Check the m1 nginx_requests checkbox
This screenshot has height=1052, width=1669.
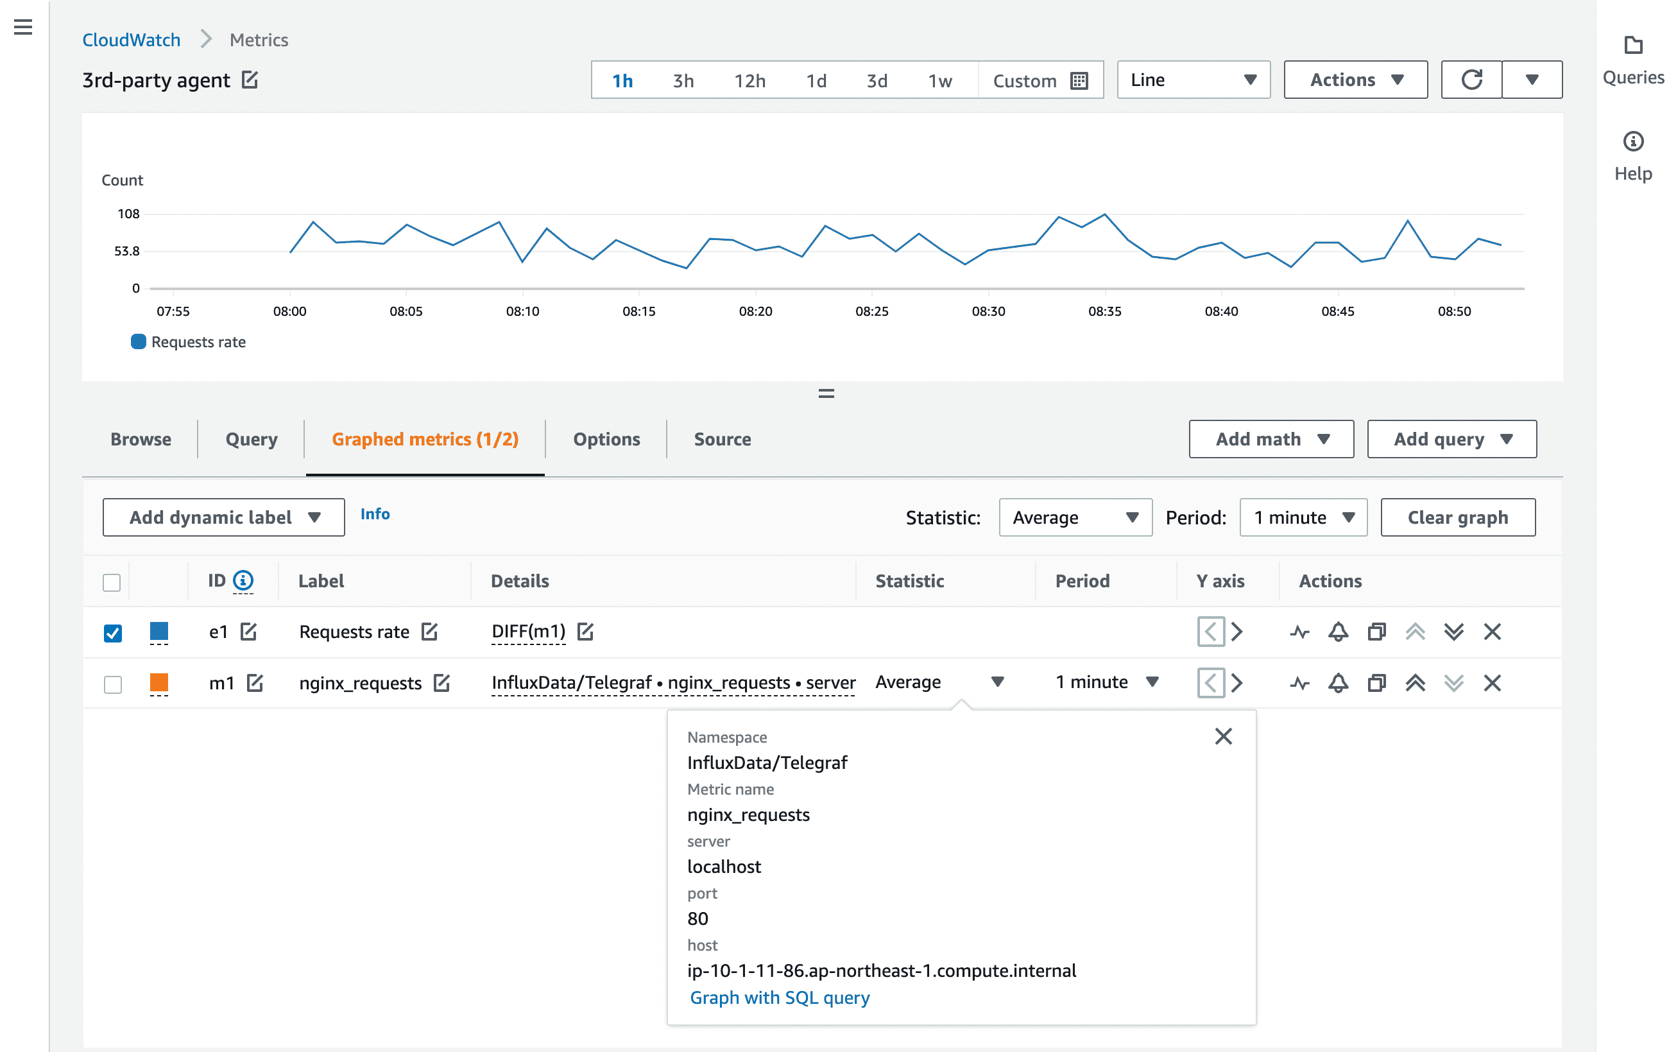pyautogui.click(x=112, y=684)
